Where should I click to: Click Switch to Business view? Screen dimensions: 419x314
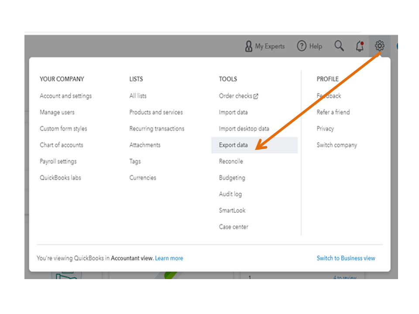click(x=346, y=258)
